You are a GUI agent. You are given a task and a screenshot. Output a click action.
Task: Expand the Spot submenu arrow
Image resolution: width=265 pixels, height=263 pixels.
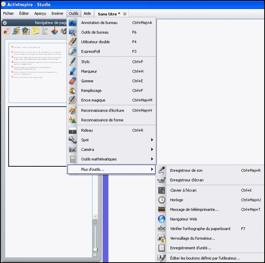coord(152,140)
